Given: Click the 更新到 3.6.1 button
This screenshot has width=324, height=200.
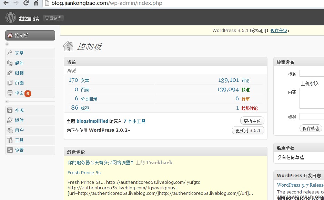Looking at the screenshot, I should [x=248, y=130].
